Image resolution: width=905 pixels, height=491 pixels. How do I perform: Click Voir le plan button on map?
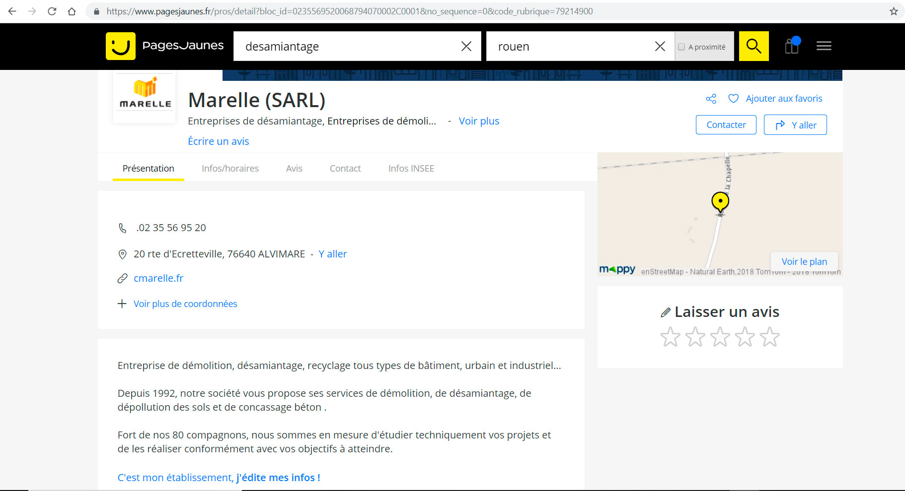tap(804, 261)
